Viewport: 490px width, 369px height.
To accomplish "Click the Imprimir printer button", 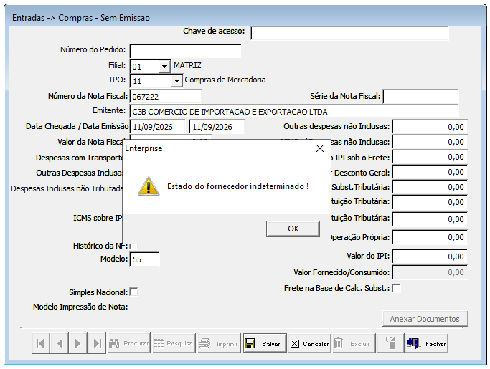I will tap(219, 343).
